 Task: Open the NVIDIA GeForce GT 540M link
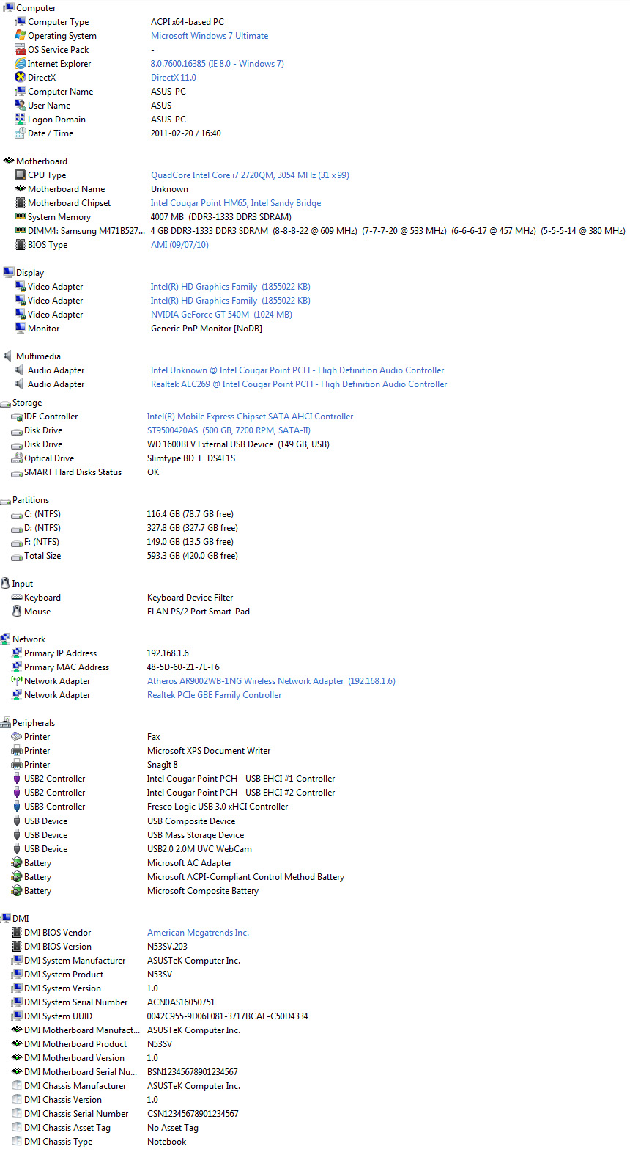221,314
